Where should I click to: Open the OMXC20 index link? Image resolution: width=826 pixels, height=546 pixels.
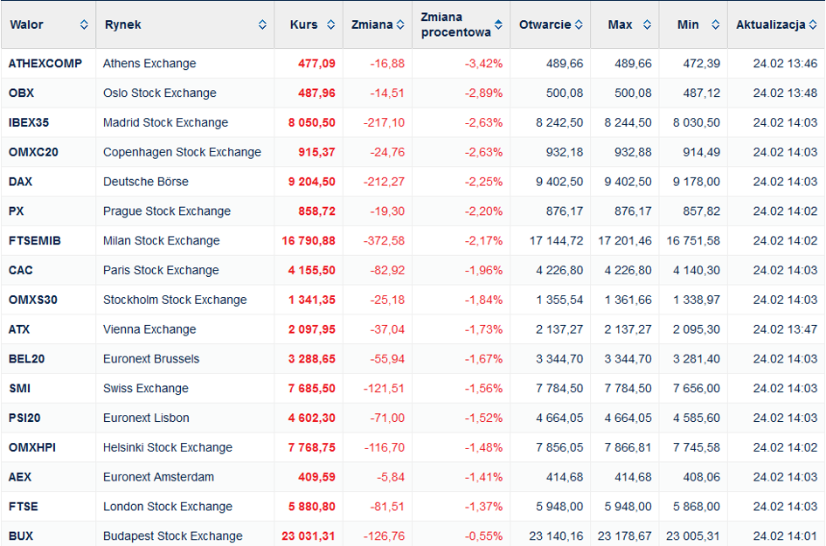[33, 152]
